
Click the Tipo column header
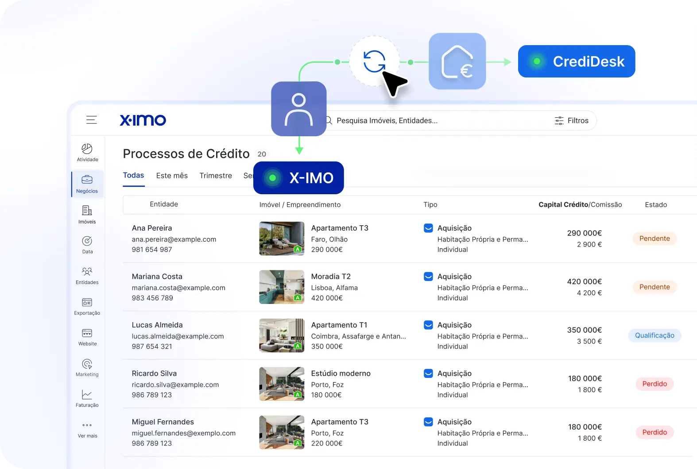point(430,204)
